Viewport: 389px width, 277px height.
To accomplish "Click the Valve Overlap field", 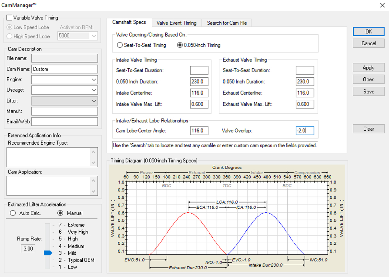I will (305, 131).
